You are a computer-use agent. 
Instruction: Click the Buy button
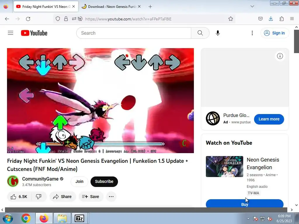tap(244, 204)
